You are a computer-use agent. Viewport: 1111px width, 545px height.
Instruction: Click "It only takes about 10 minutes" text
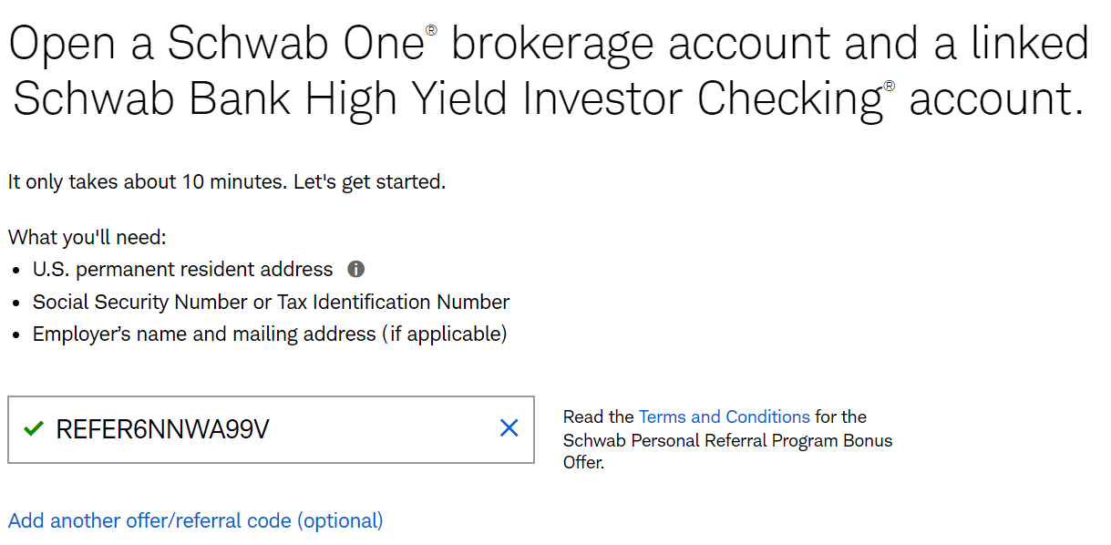tap(226, 181)
